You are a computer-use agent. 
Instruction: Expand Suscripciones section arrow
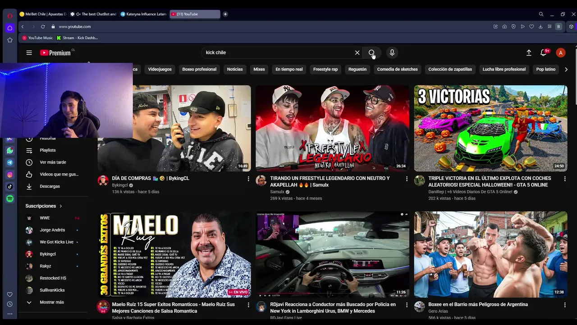coord(61,206)
